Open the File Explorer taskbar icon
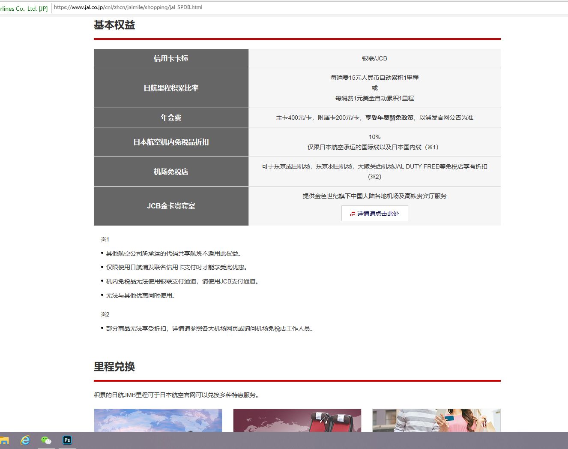Viewport: 568px width, 449px height. [x=4, y=440]
